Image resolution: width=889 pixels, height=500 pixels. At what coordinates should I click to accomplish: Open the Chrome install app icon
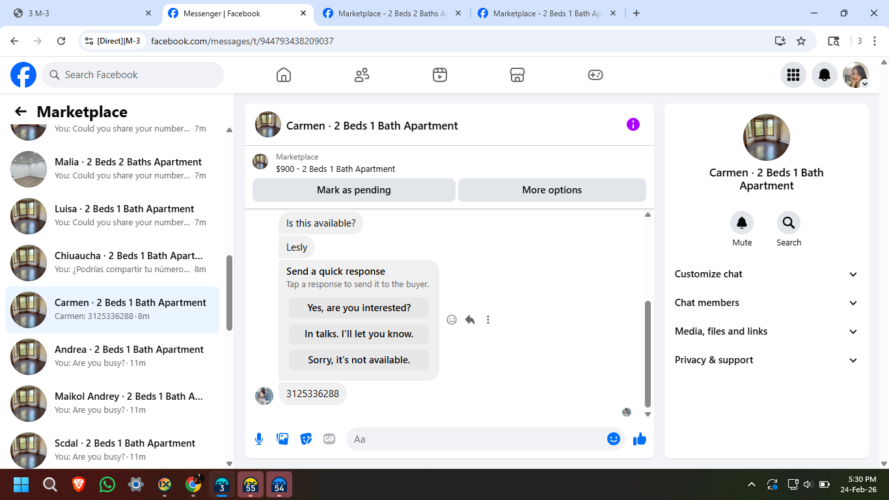click(x=780, y=41)
